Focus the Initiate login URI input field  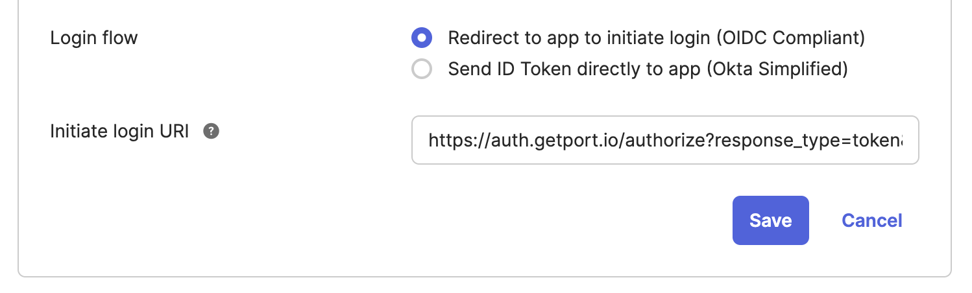pyautogui.click(x=664, y=140)
